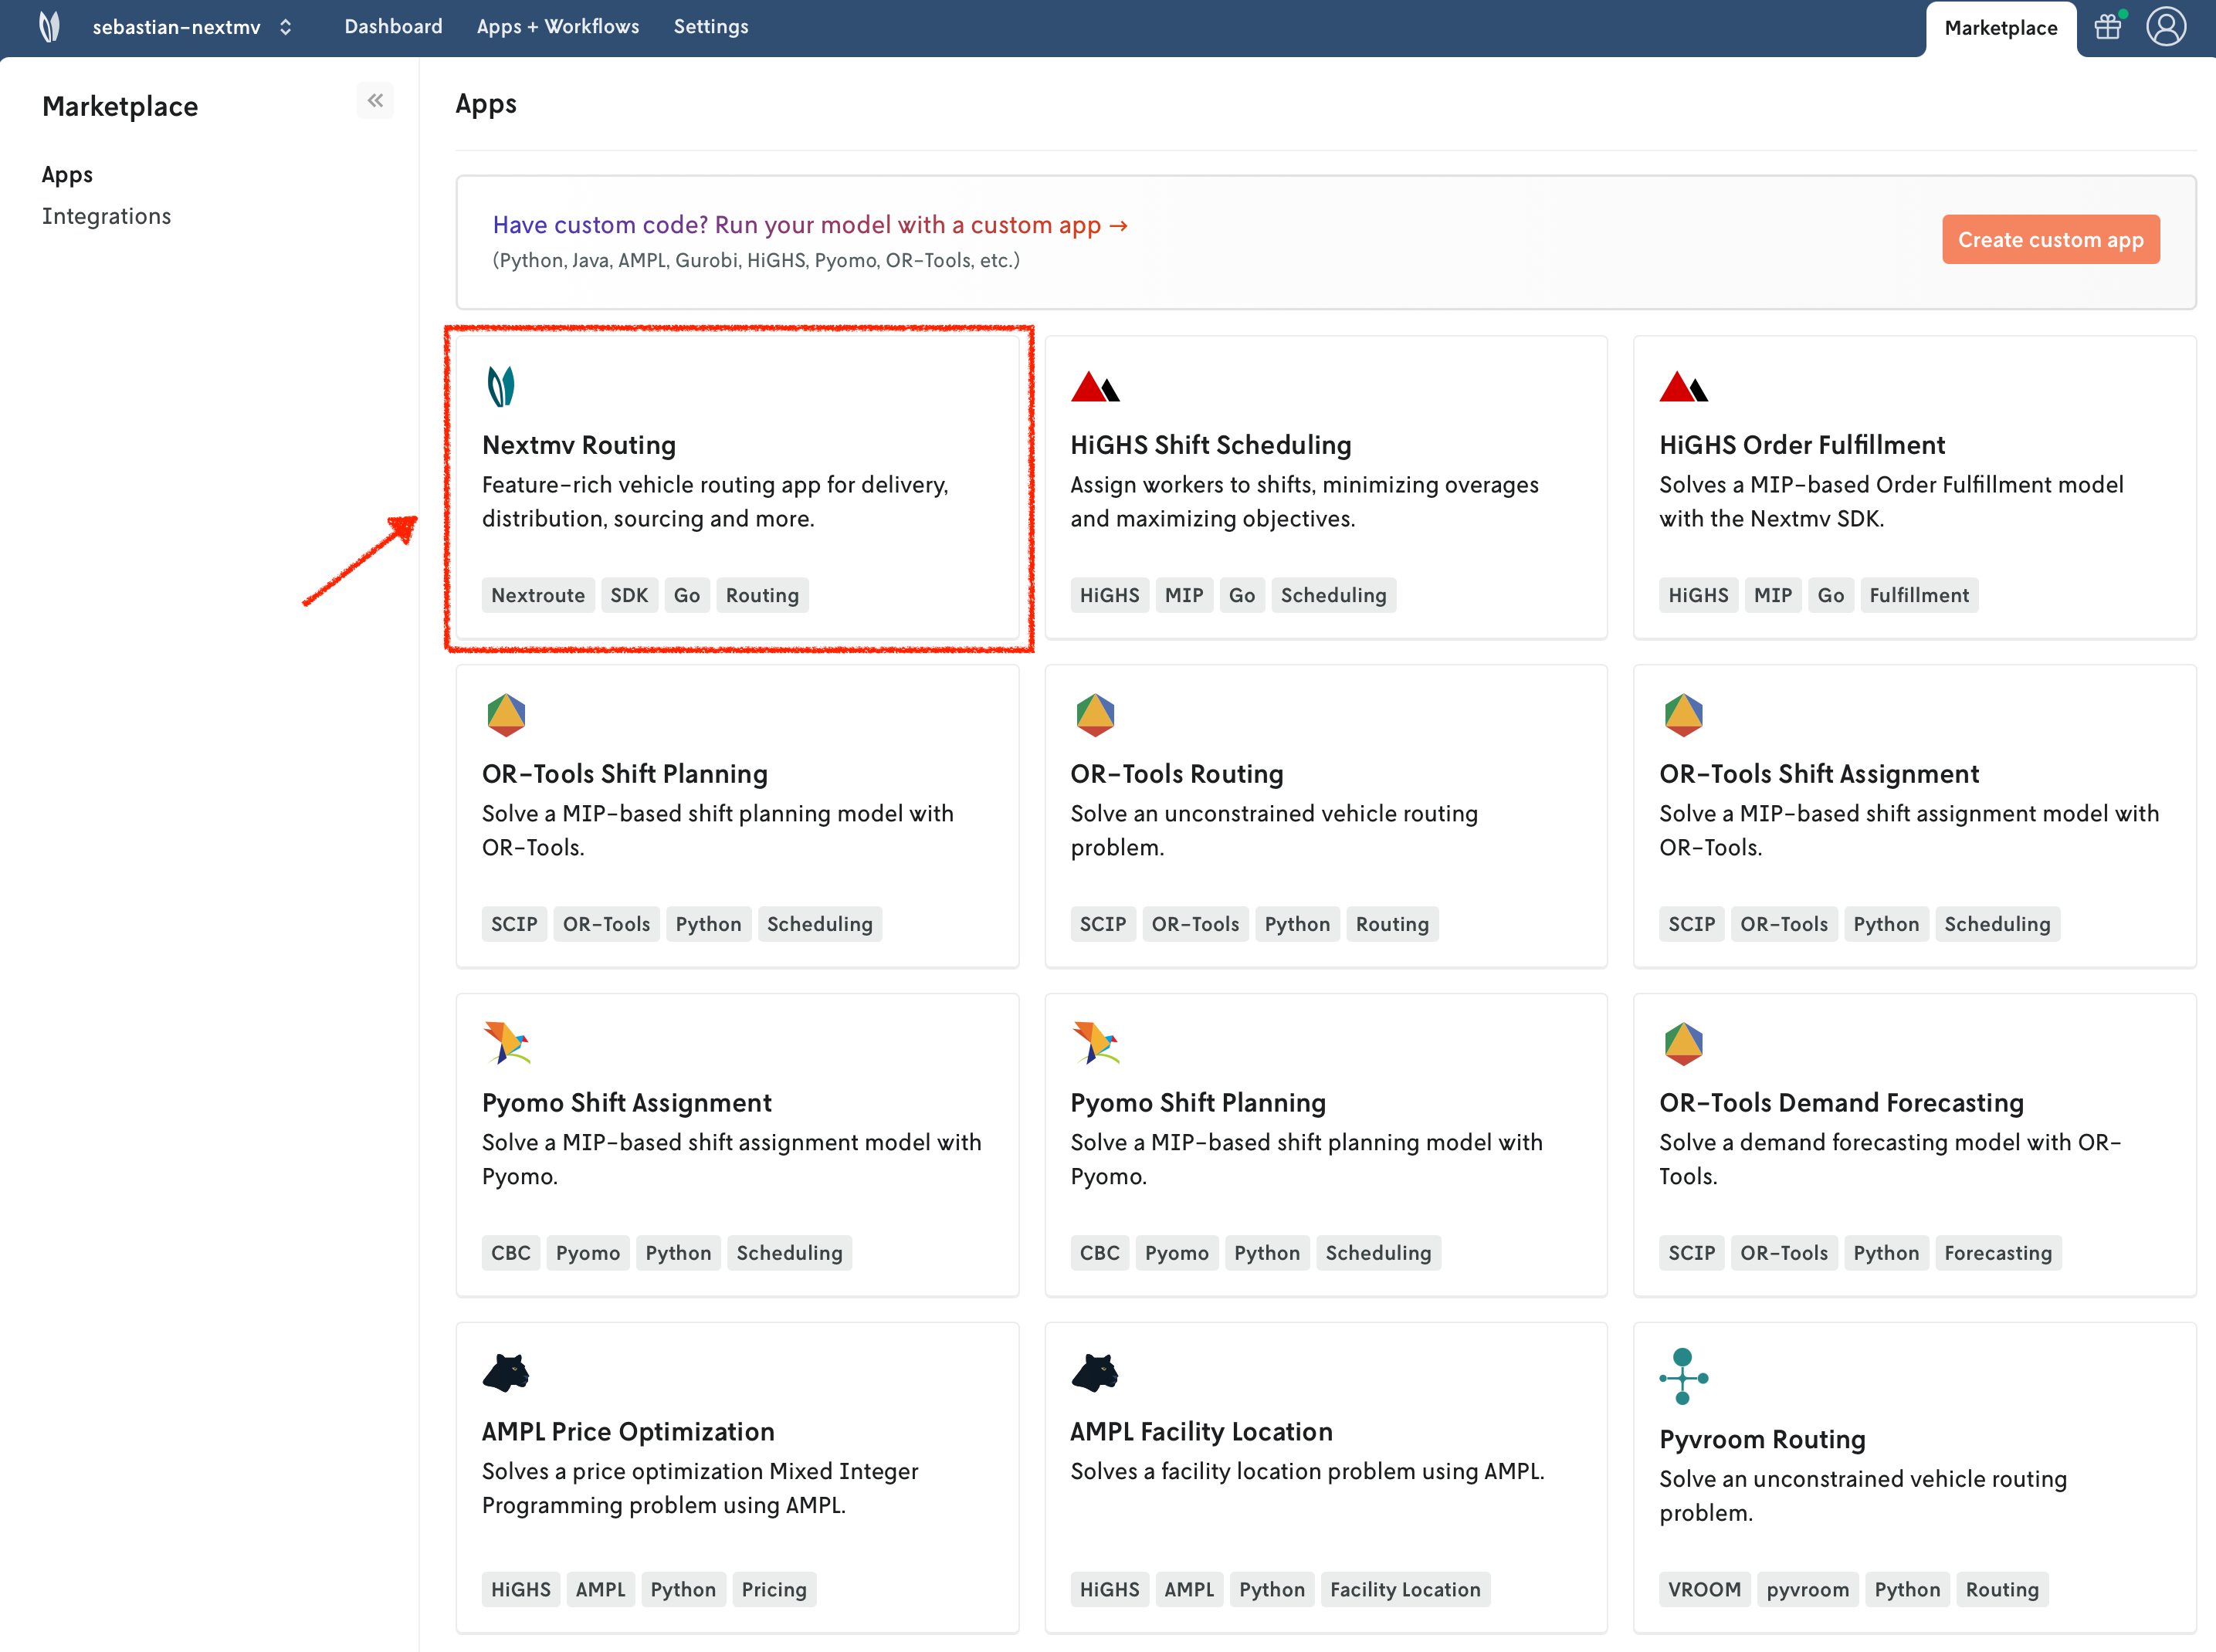Follow the 'Have custom code?' link

810,225
